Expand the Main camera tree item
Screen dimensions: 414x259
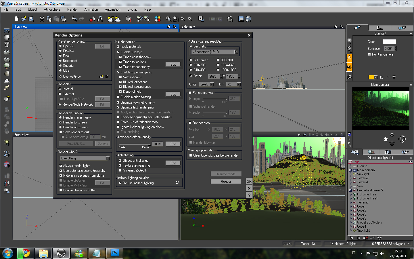click(x=350, y=170)
